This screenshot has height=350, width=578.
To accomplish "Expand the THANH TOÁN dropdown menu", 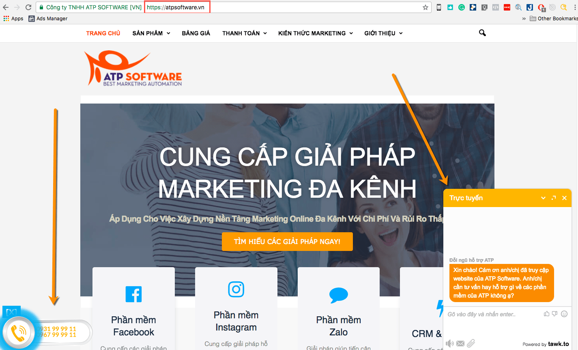I will pos(245,33).
